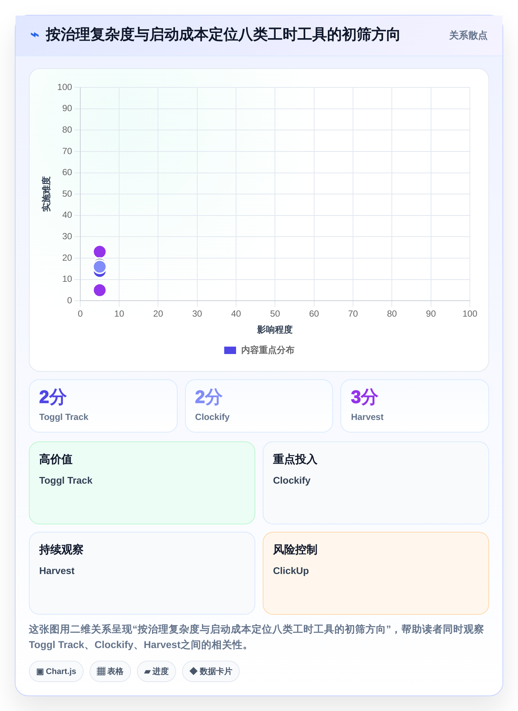Click the description paragraph below the cards
518x711 pixels.
tap(256, 637)
